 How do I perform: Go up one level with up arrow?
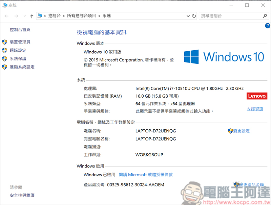[32, 16]
